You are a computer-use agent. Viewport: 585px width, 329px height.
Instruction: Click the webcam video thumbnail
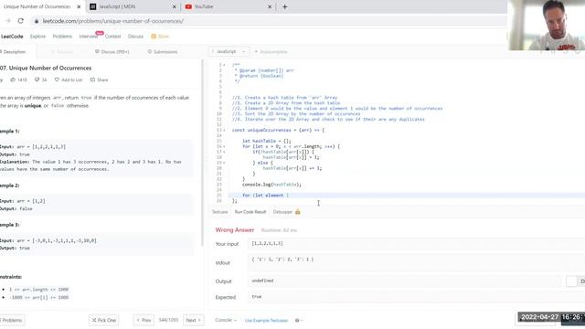click(x=547, y=25)
